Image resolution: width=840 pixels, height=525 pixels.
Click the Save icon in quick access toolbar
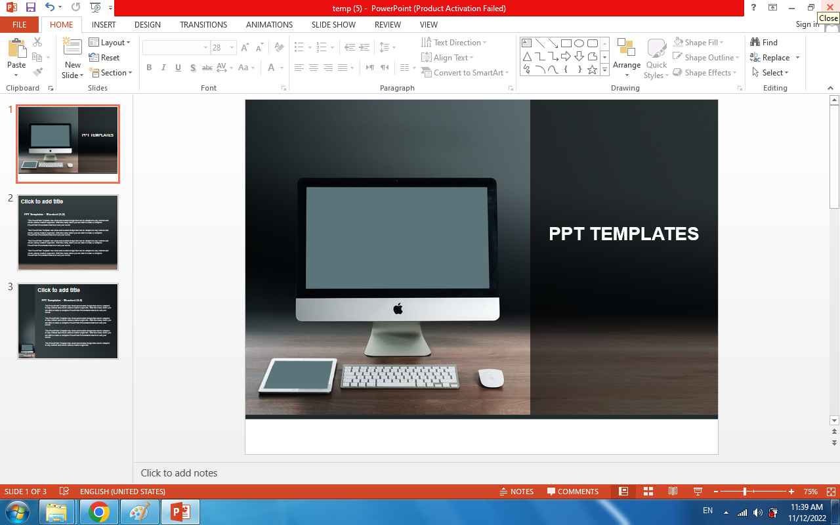click(30, 8)
